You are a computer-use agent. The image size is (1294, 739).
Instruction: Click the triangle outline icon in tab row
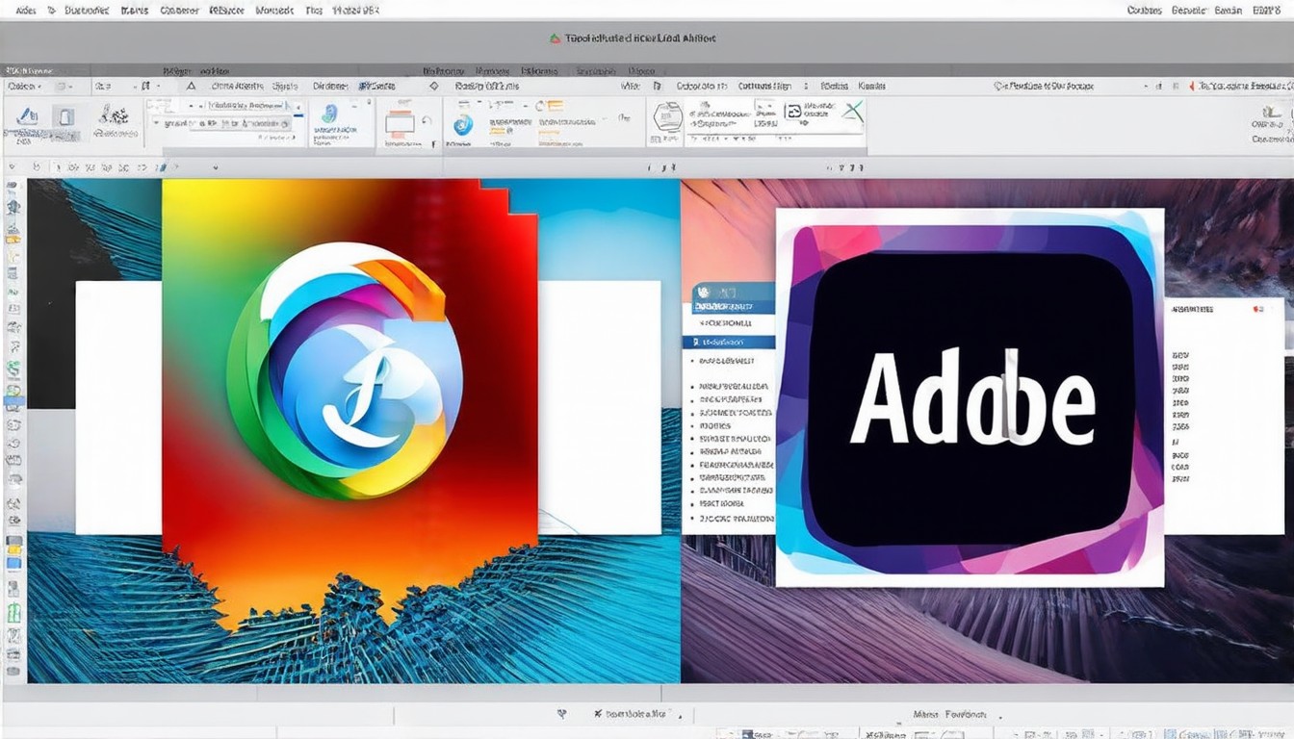tap(191, 86)
